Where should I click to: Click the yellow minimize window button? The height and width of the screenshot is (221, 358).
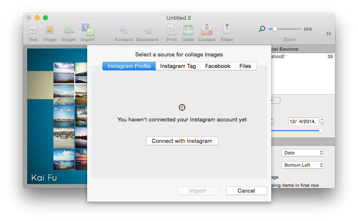pos(37,18)
